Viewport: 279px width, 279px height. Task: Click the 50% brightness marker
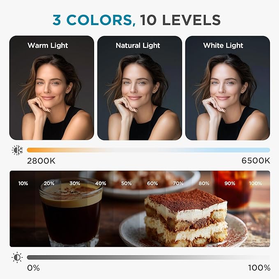[126, 183]
